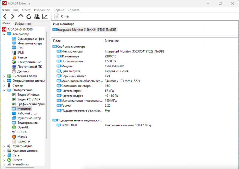Click the Значение column header
The image size is (239, 169).
(112, 41)
